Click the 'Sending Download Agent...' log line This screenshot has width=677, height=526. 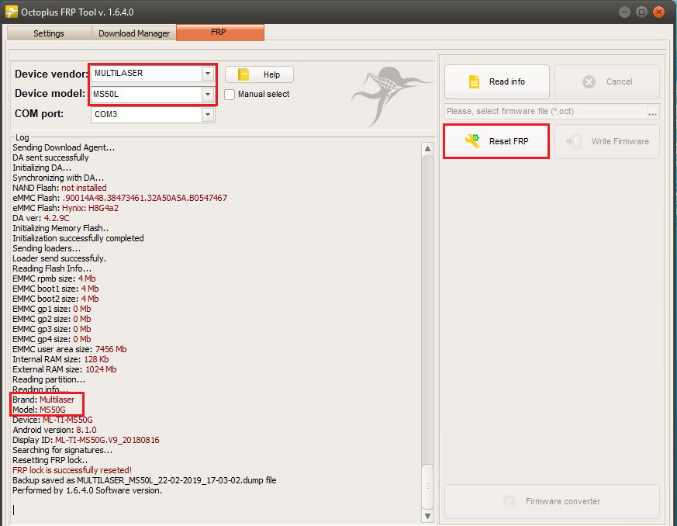coord(64,147)
